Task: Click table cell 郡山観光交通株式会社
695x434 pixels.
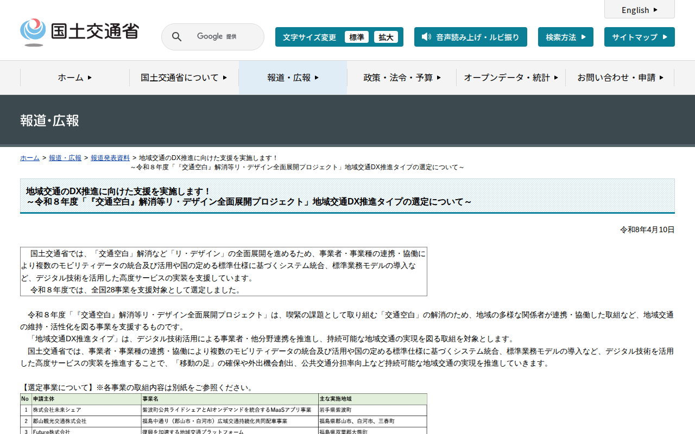Action: pyautogui.click(x=86, y=421)
